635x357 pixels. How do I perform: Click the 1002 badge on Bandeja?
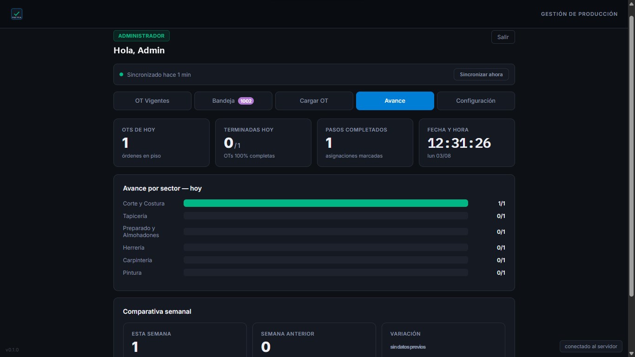[x=246, y=101]
